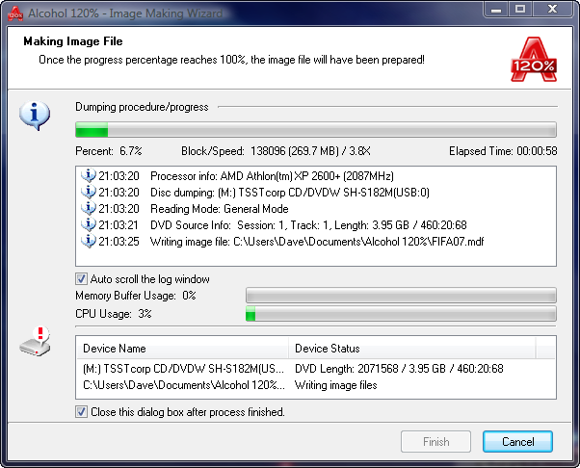
Task: Uncheck Close this dialog box after process finished
Action: 81,412
